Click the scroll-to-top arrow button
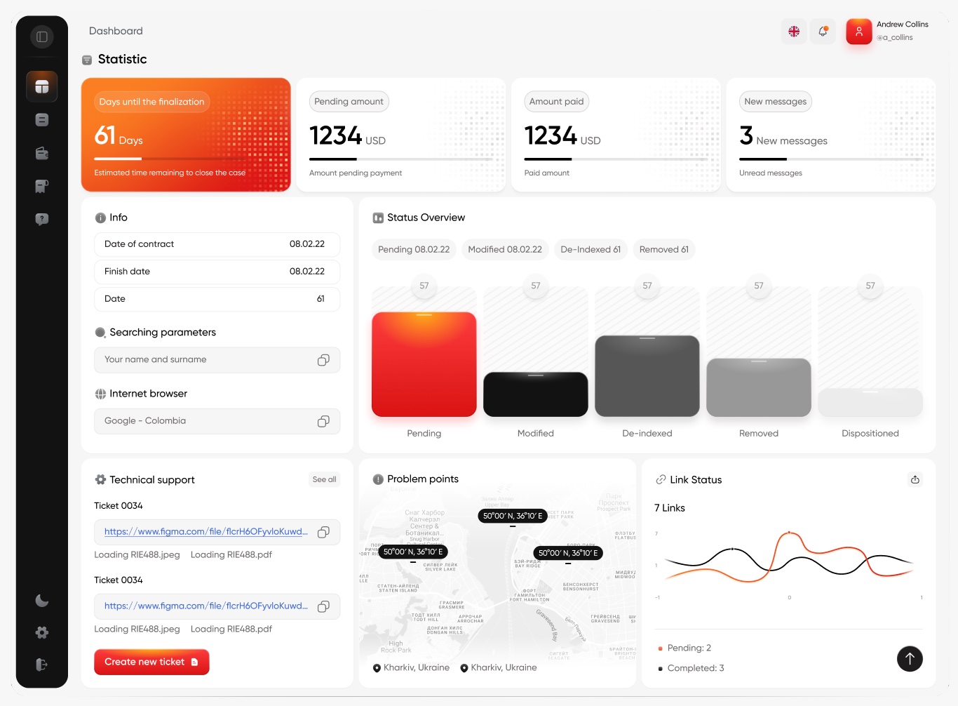Image resolution: width=958 pixels, height=706 pixels. coord(910,658)
